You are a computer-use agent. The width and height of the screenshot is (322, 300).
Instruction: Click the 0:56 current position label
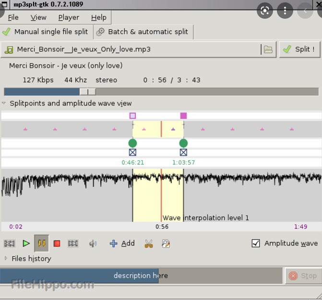pos(162,227)
